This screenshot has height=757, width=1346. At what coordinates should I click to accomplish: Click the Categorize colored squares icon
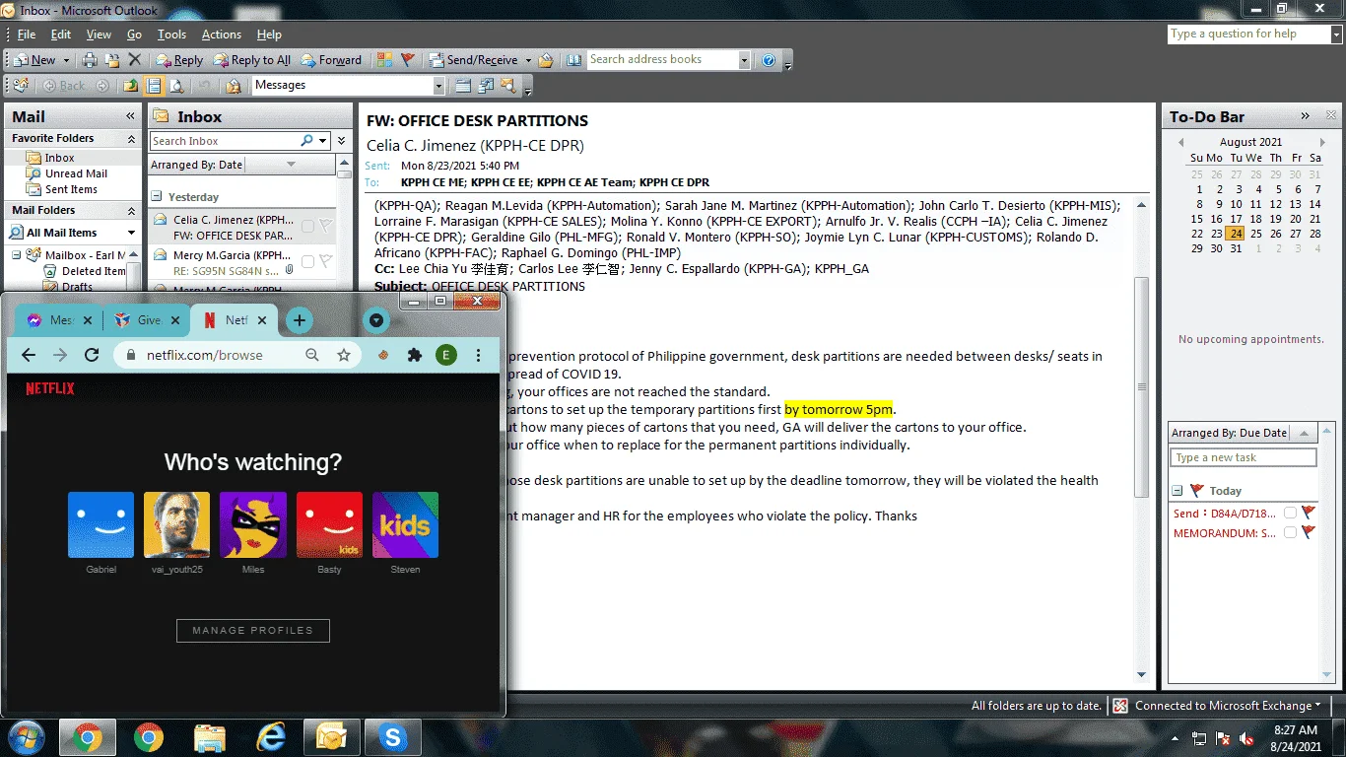[384, 60]
